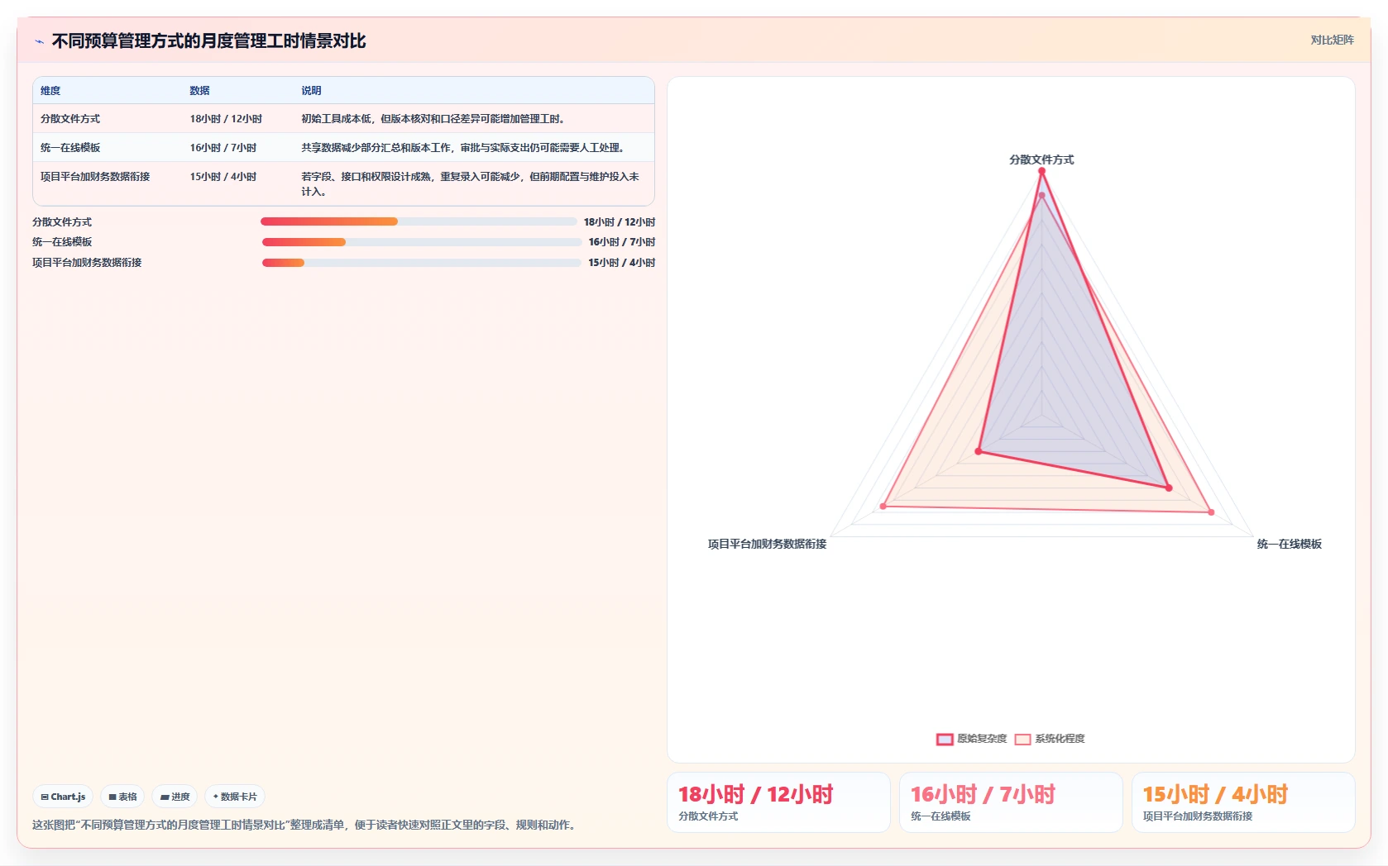
Task: Click the 分散文件方式 radar axis label
Action: click(1041, 159)
